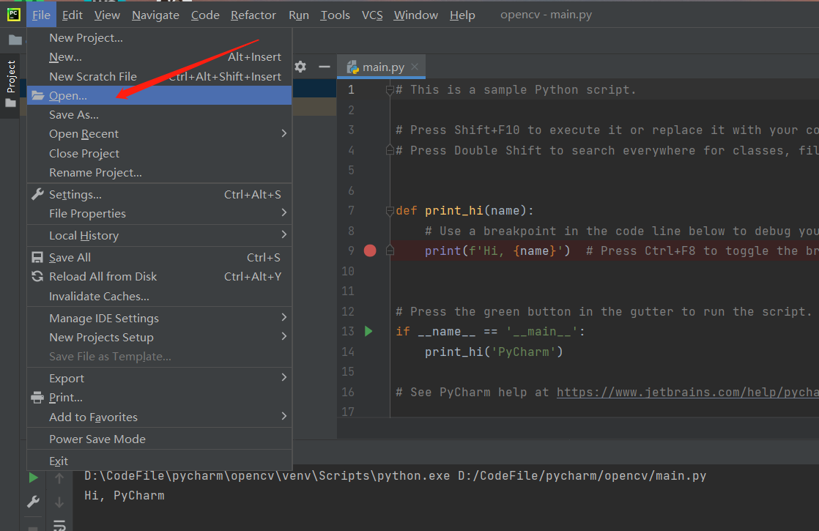Expand the File Properties submenu

click(x=159, y=214)
